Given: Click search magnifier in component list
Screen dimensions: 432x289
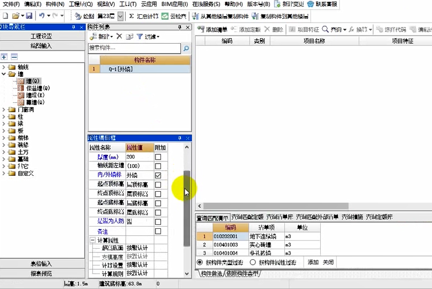Looking at the screenshot, I should 186,49.
